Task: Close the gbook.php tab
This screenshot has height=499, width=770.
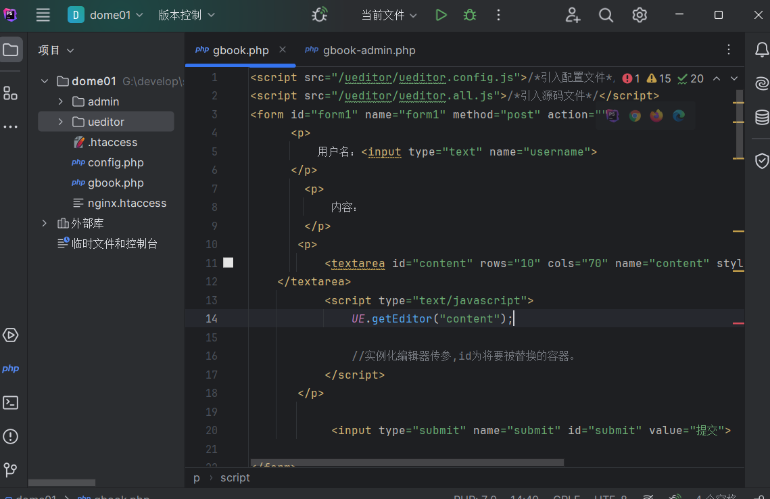Action: point(283,49)
